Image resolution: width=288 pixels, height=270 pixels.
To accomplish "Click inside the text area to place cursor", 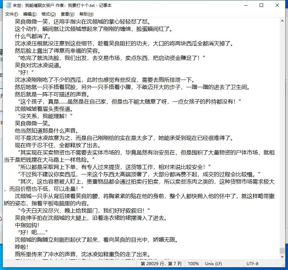I will pyautogui.click(x=138, y=138).
